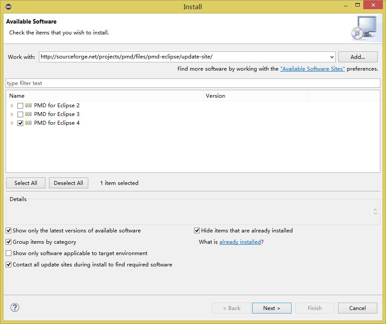Minimize the Install dialog window

click(346, 5)
